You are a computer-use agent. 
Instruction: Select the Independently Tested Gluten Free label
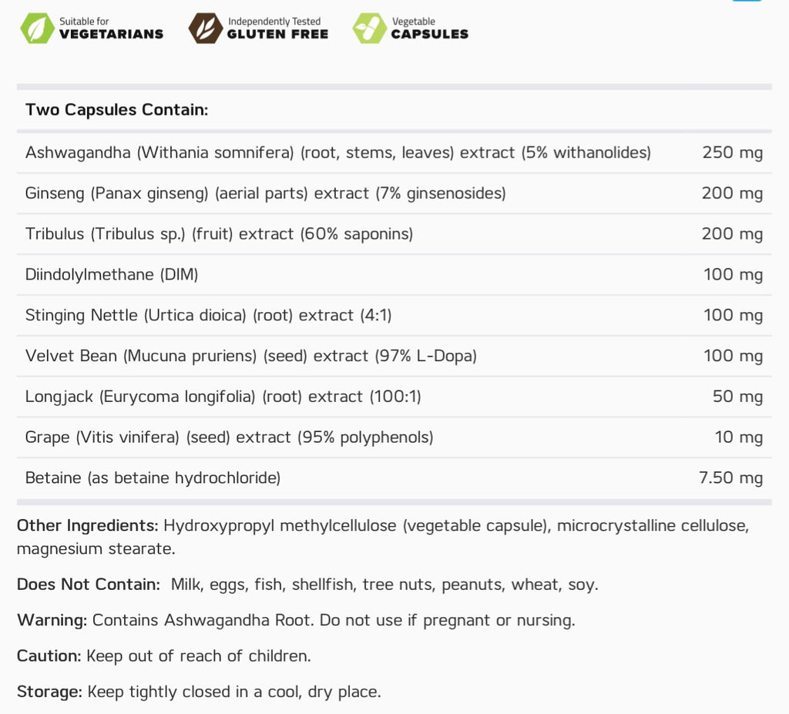(277, 28)
